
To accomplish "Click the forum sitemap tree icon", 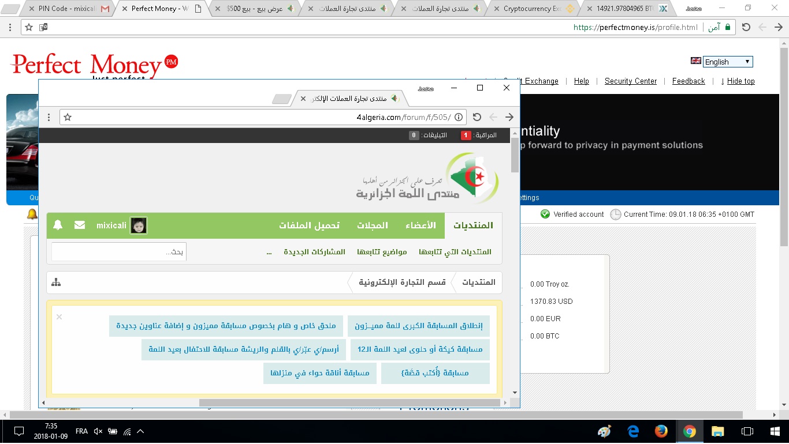I will (56, 283).
